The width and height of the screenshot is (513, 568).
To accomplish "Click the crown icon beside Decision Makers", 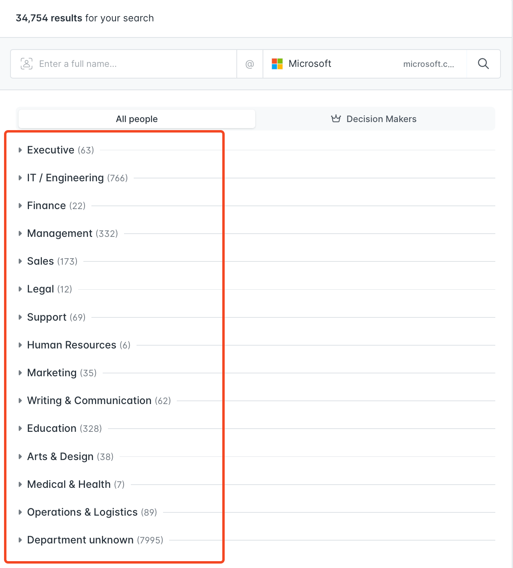I will pos(336,118).
